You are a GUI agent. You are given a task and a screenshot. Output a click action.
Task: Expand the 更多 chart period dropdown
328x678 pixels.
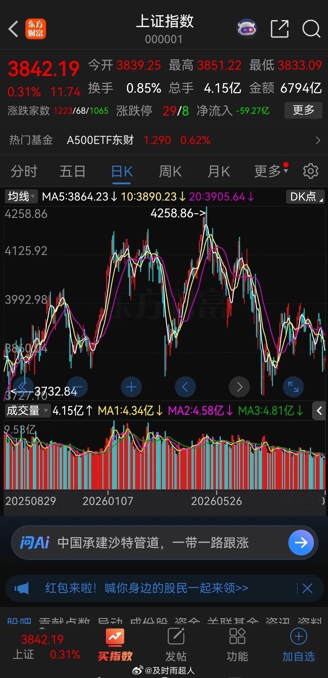pos(271,171)
